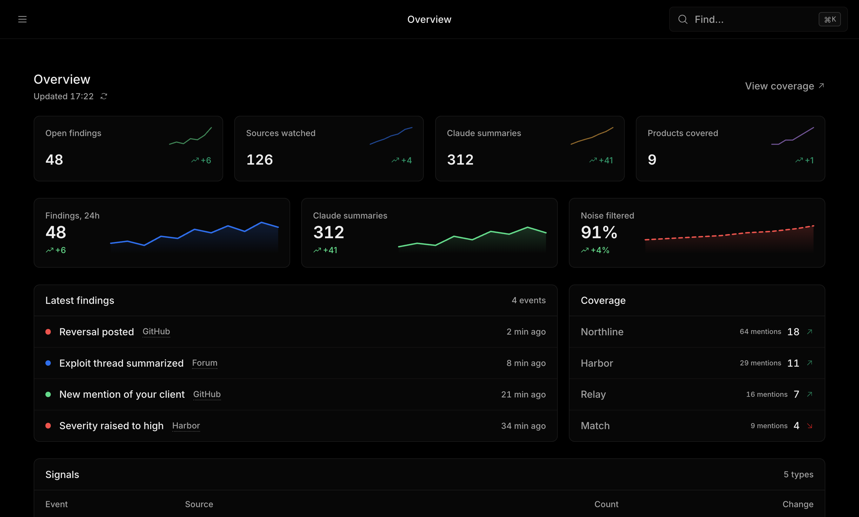859x517 pixels.
Task: Click the Find... search field
Action: [758, 19]
